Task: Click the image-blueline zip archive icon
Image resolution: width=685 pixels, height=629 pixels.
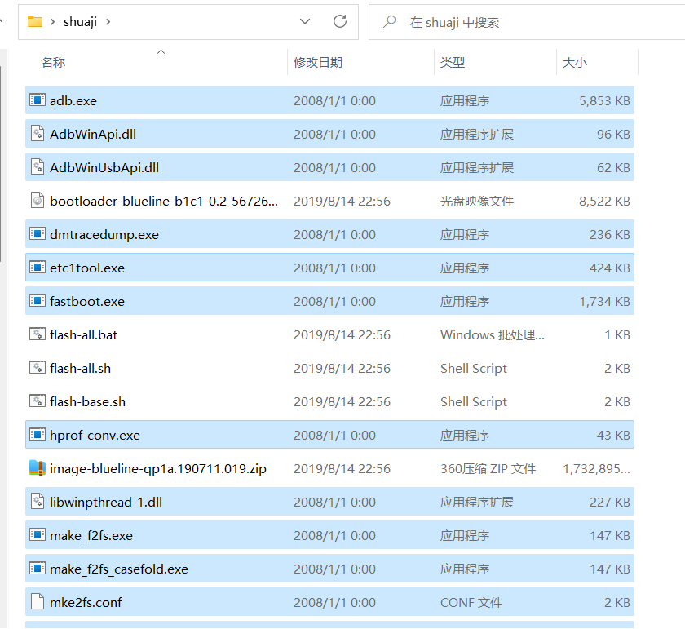Action: [38, 468]
